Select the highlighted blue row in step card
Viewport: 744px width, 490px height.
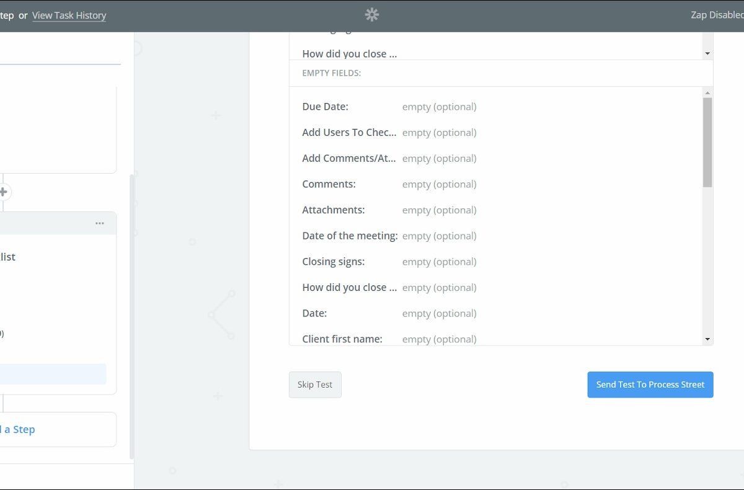coord(53,374)
